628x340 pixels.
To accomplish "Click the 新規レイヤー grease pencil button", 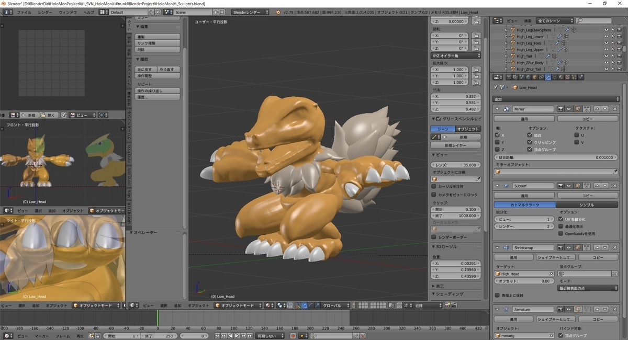I will pyautogui.click(x=456, y=145).
